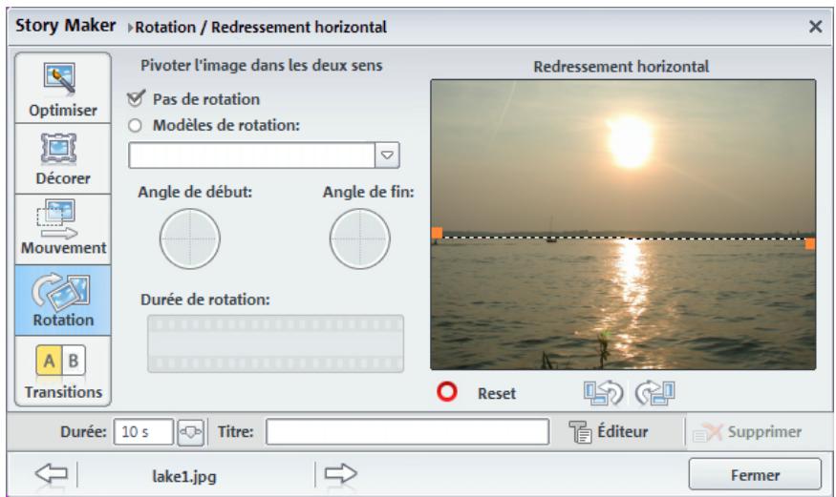Click the Rotation / Redressement horizontal breadcrumb text
The height and width of the screenshot is (497, 836).
(261, 27)
